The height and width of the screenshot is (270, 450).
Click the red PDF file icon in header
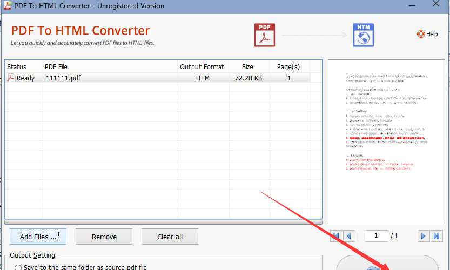265,35
